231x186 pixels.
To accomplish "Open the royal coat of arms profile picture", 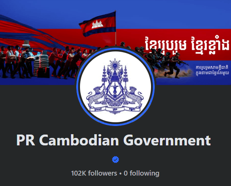I will (x=115, y=87).
